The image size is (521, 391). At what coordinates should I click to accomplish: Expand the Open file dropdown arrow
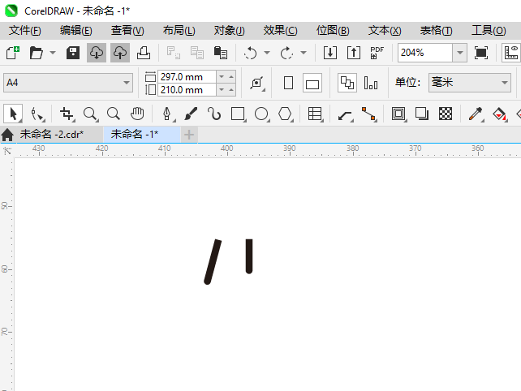pyautogui.click(x=53, y=53)
